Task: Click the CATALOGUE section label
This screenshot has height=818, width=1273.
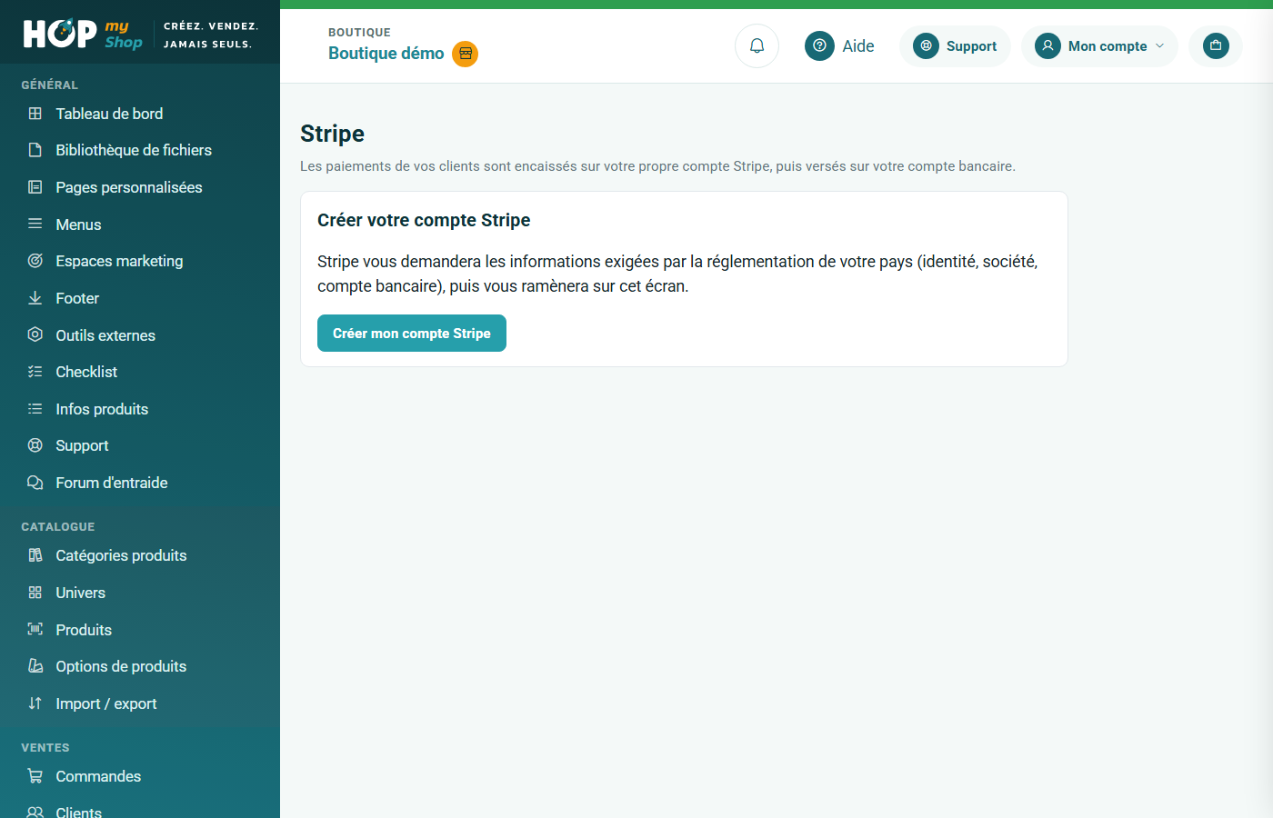Action: click(x=58, y=526)
